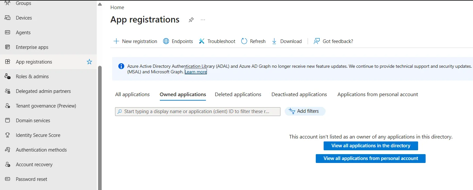
Task: Click the plus icon for New registration
Action: [116, 41]
